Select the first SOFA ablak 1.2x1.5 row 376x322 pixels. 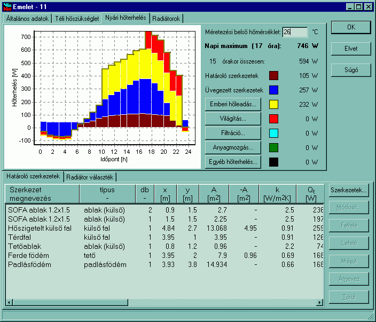point(164,210)
